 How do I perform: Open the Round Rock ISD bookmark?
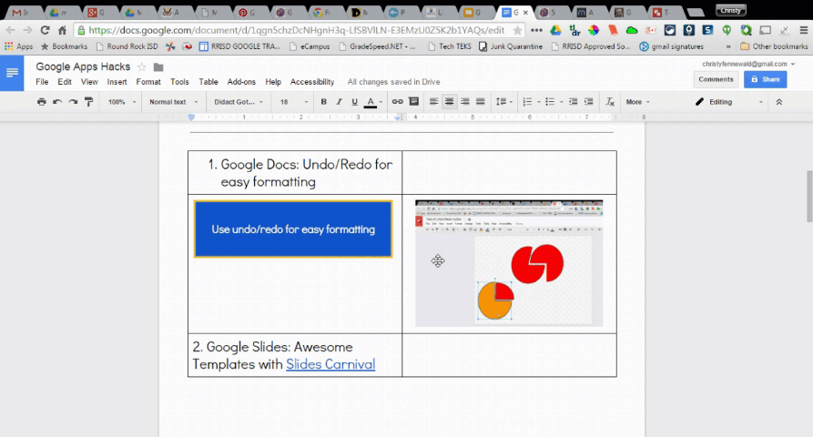point(127,46)
